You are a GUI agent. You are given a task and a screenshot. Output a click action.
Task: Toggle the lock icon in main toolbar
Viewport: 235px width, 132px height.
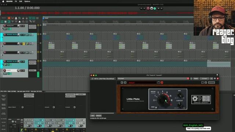point(23,18)
